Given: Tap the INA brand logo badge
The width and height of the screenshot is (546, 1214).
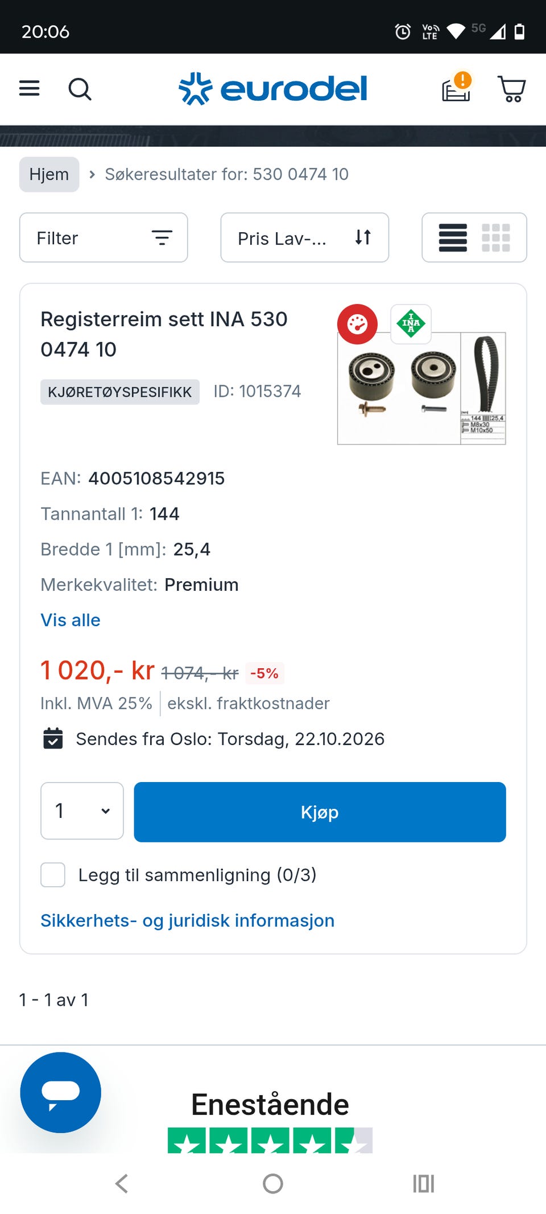Looking at the screenshot, I should pos(411,324).
